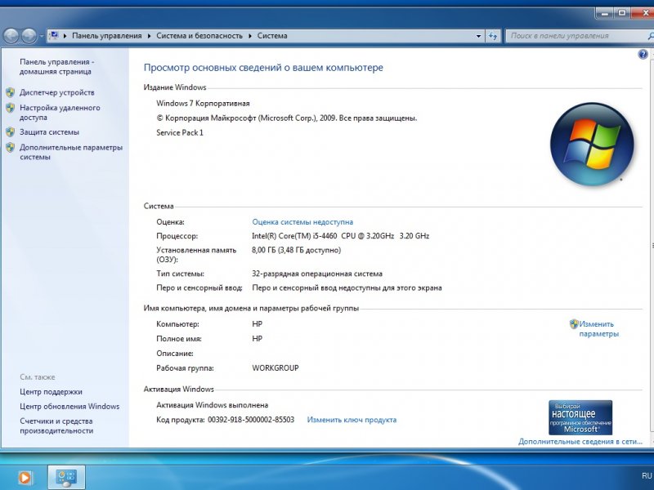Open Настройка удаленного доступа link

click(60, 113)
